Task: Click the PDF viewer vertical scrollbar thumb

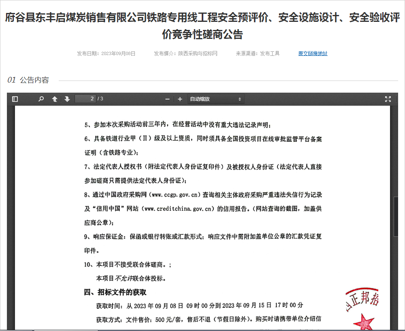Action: coord(396,216)
